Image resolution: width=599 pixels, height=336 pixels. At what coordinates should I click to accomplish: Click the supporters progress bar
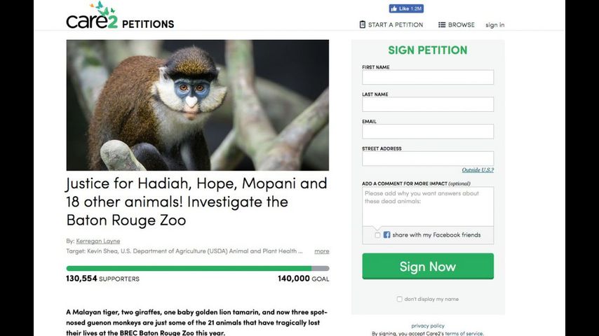(x=197, y=268)
